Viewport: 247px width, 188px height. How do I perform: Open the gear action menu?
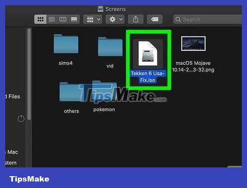tap(115, 19)
